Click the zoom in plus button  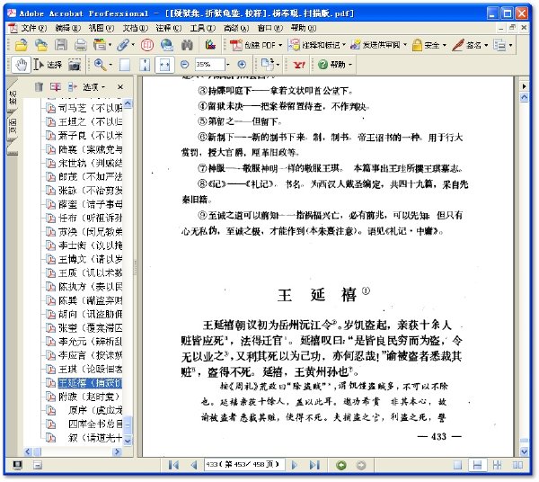pos(242,65)
